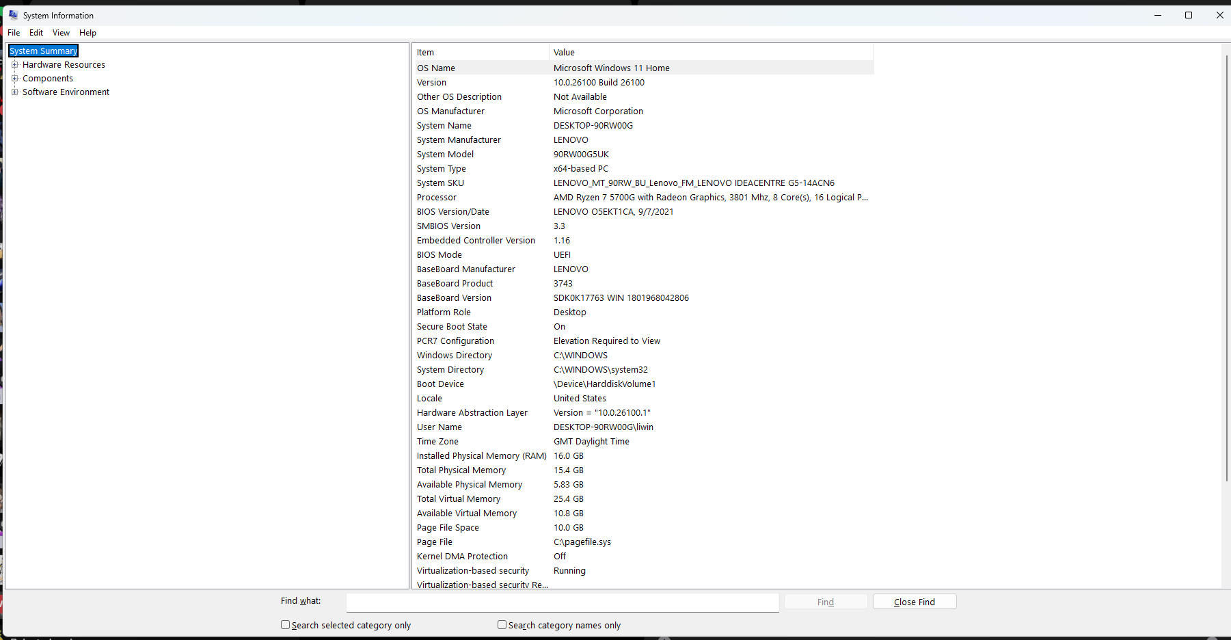Click the AMD Ryzen 7 5700G value
1231x640 pixels.
[x=711, y=198]
